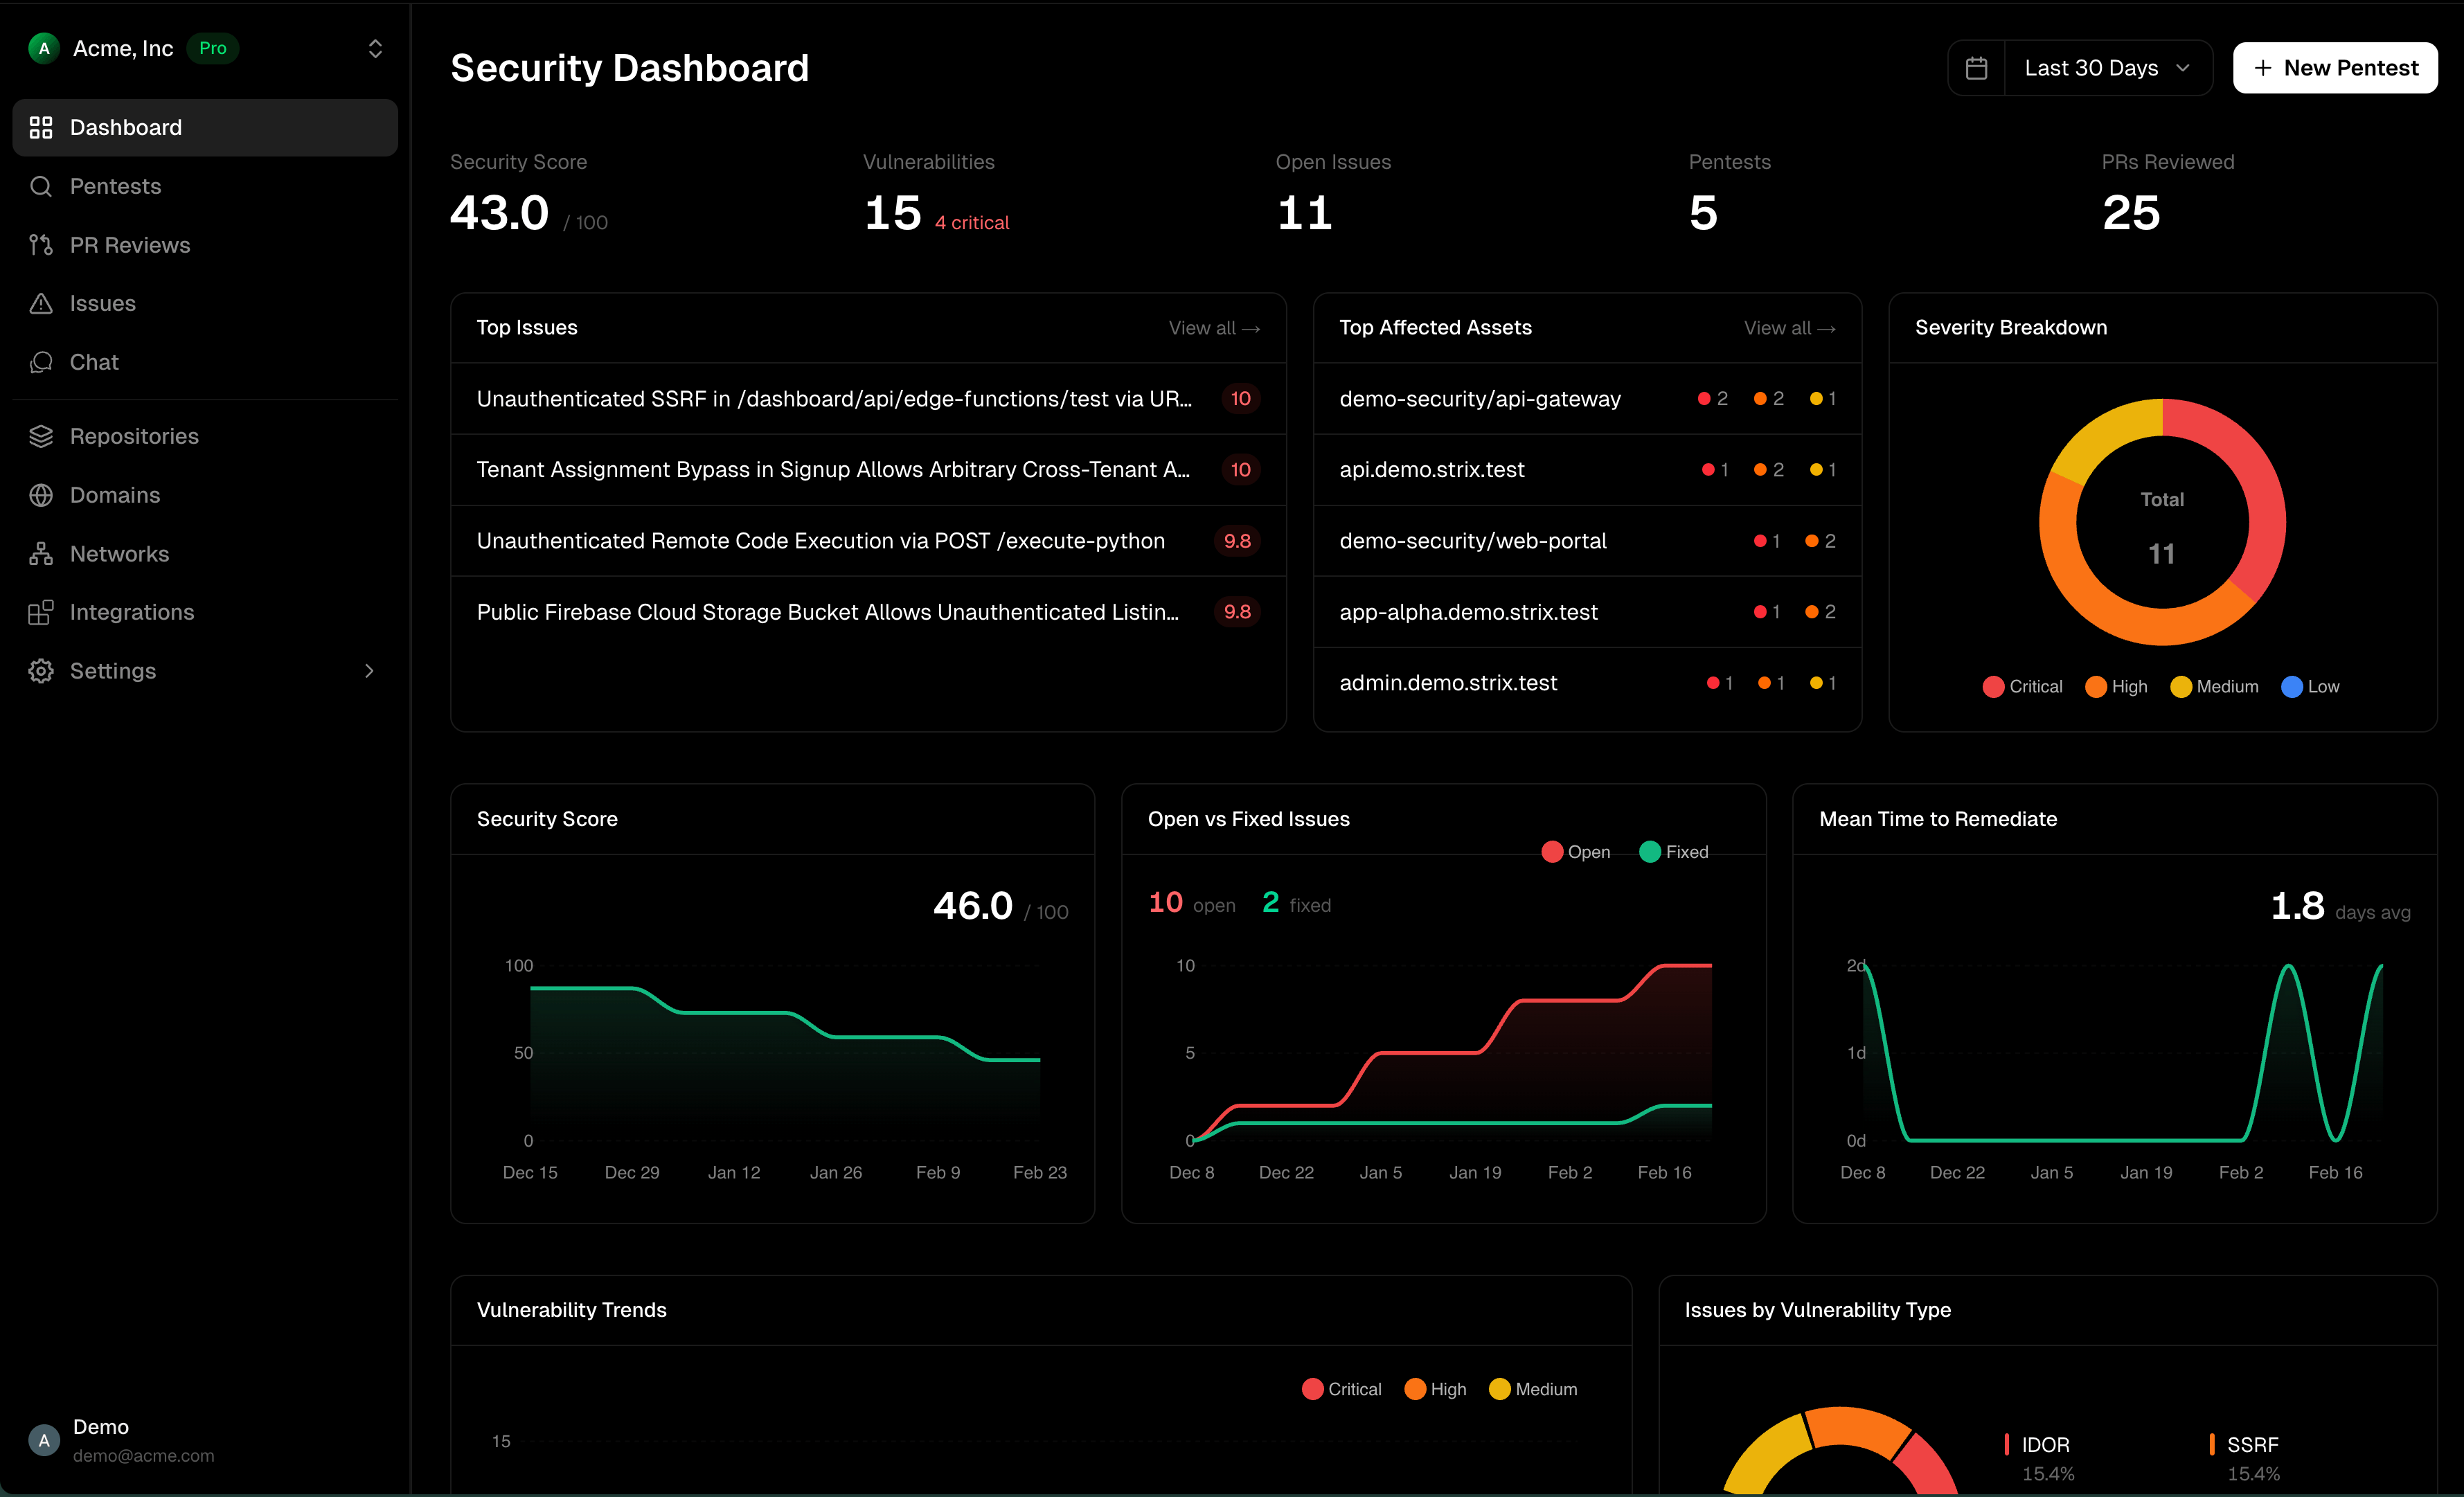Screen dimensions: 2464x1497
Task: Click the Integrations blocks icon
Action: coord(41,612)
